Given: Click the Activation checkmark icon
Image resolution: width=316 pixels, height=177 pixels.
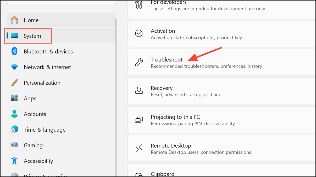Looking at the screenshot, I should coord(139,33).
